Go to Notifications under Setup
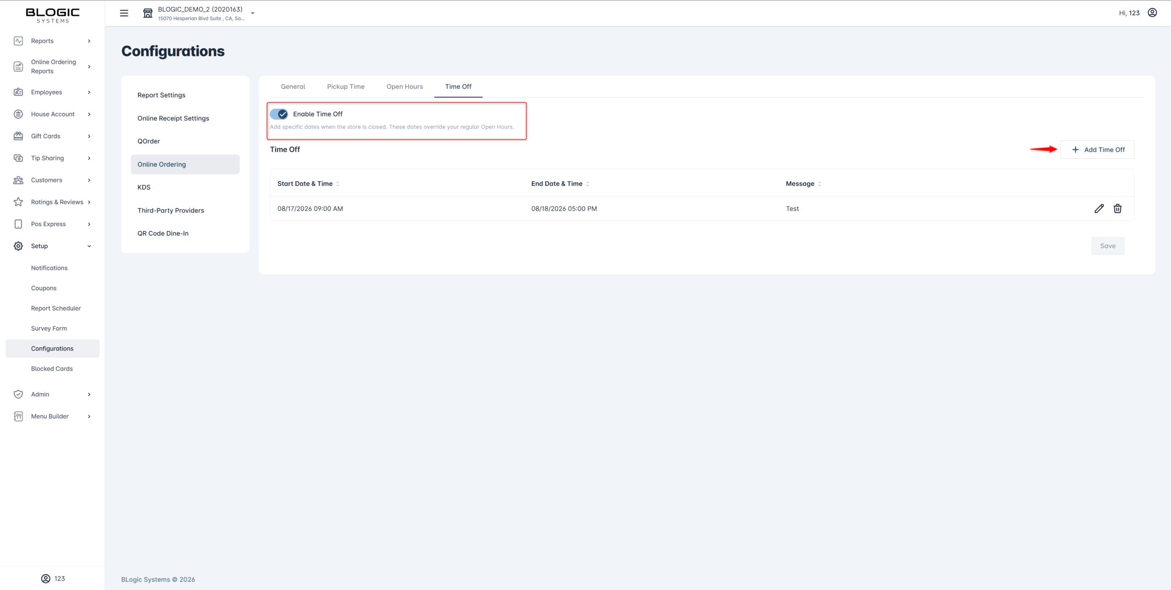 click(x=49, y=268)
